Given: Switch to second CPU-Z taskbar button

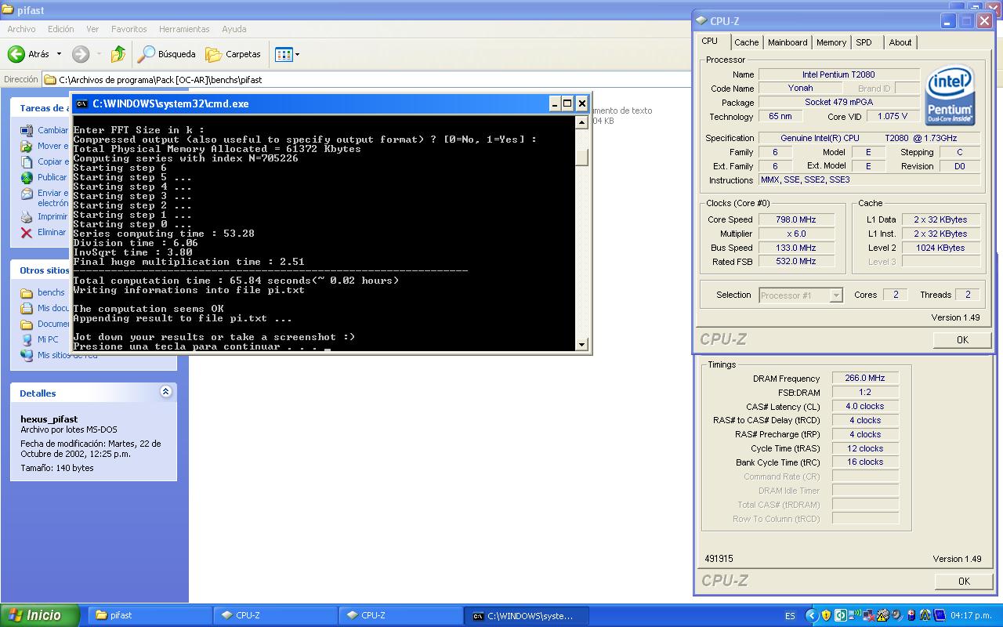Looking at the screenshot, I should (x=400, y=615).
